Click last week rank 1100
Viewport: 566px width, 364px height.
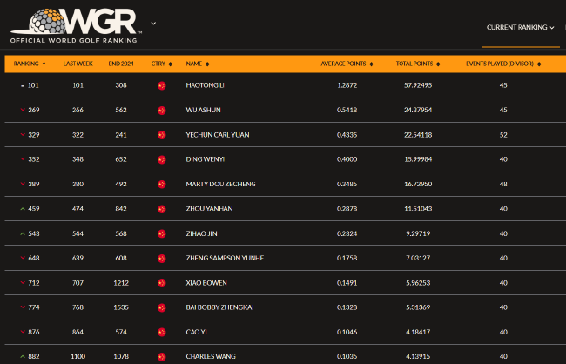click(x=78, y=357)
